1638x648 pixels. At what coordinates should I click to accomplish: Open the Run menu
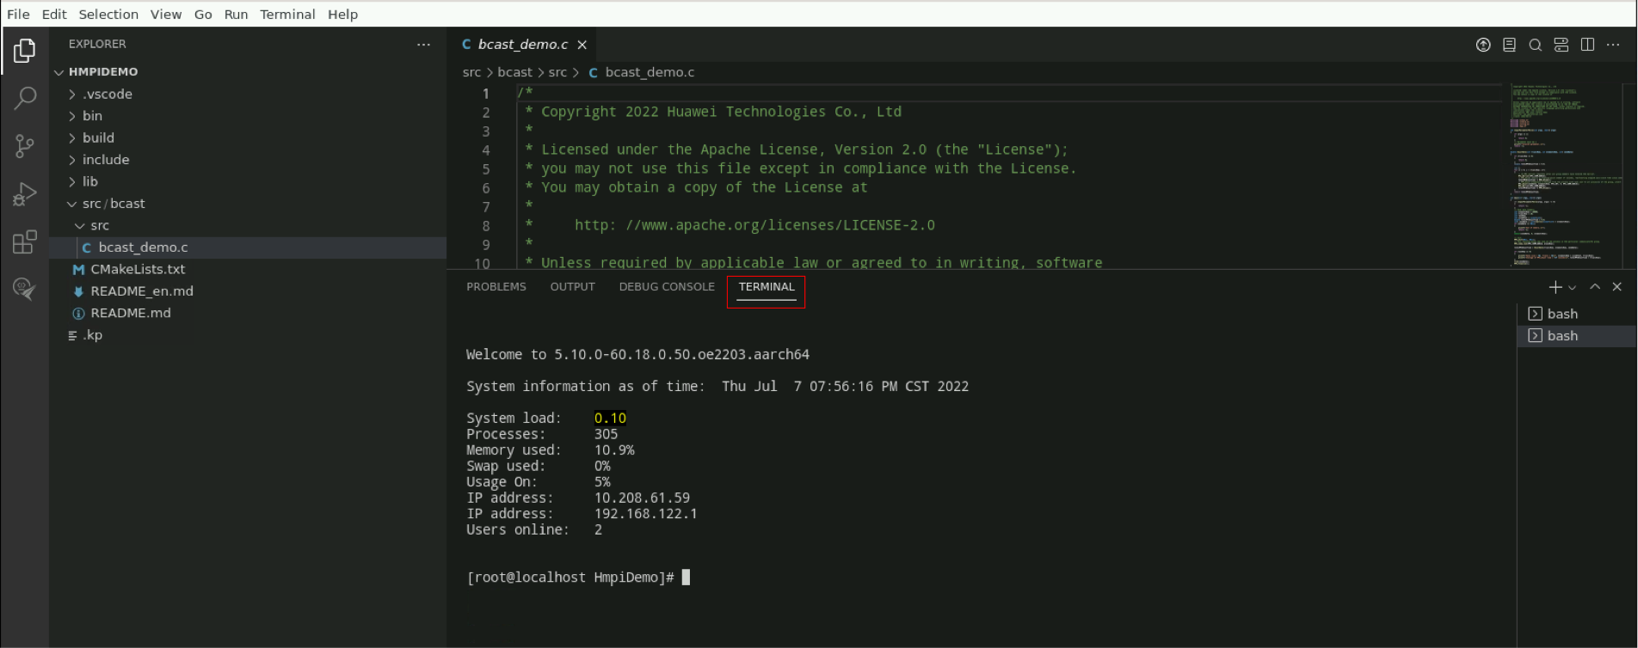(x=236, y=14)
